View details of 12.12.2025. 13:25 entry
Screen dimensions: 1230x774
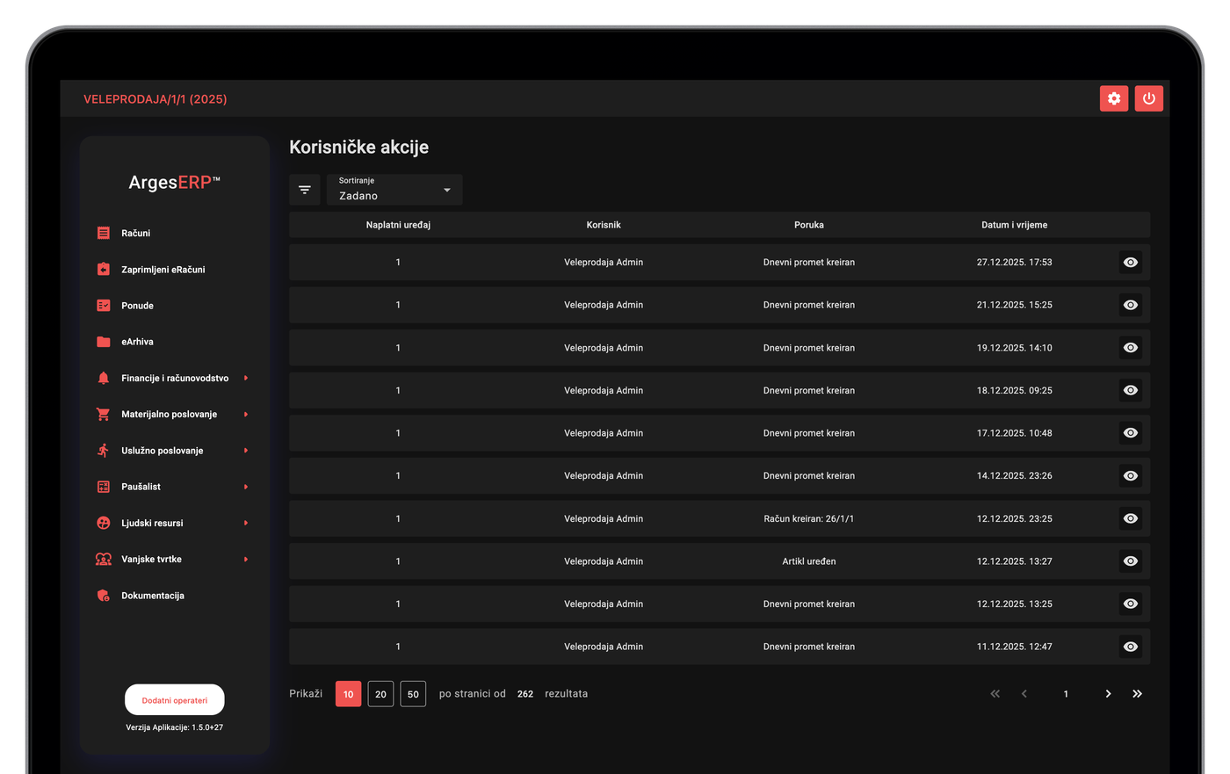1130,604
